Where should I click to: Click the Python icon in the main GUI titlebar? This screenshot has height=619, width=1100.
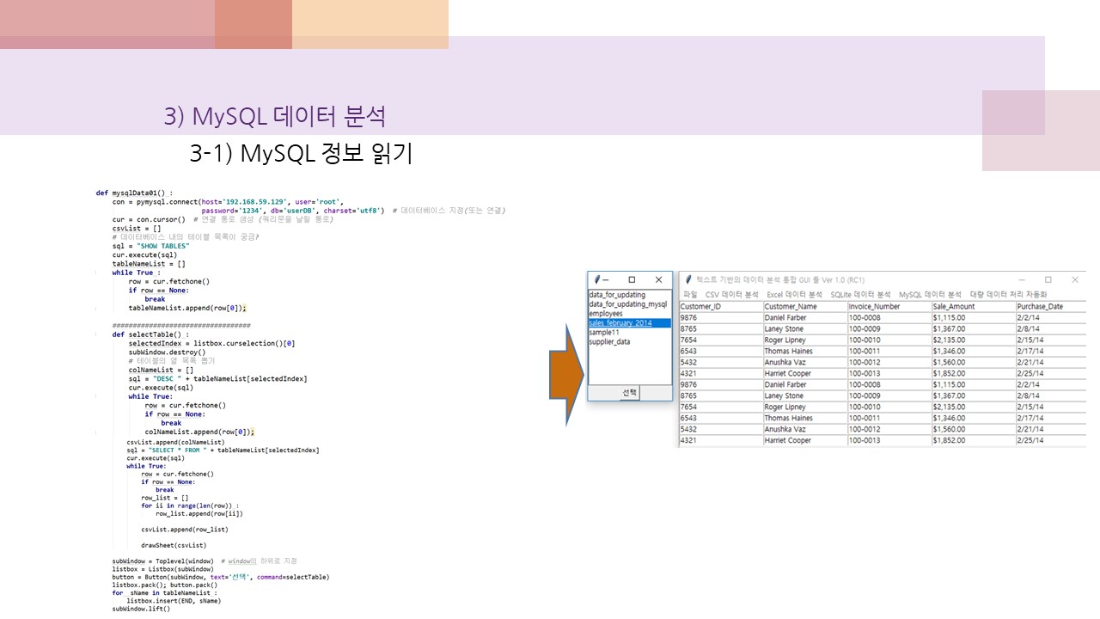click(x=687, y=279)
